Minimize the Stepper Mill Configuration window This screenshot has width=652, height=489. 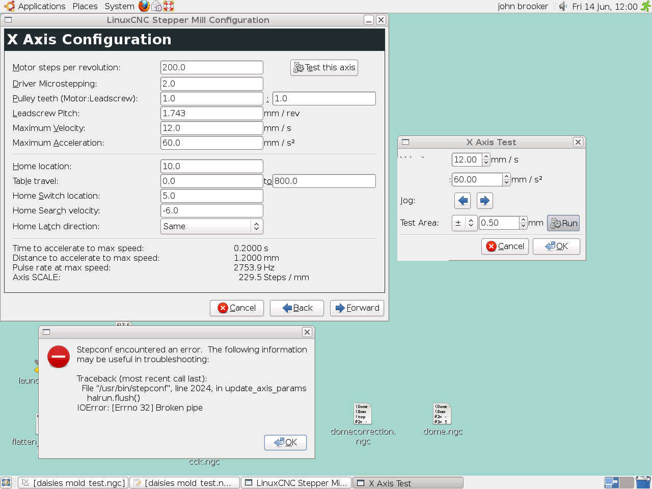pyautogui.click(x=369, y=20)
